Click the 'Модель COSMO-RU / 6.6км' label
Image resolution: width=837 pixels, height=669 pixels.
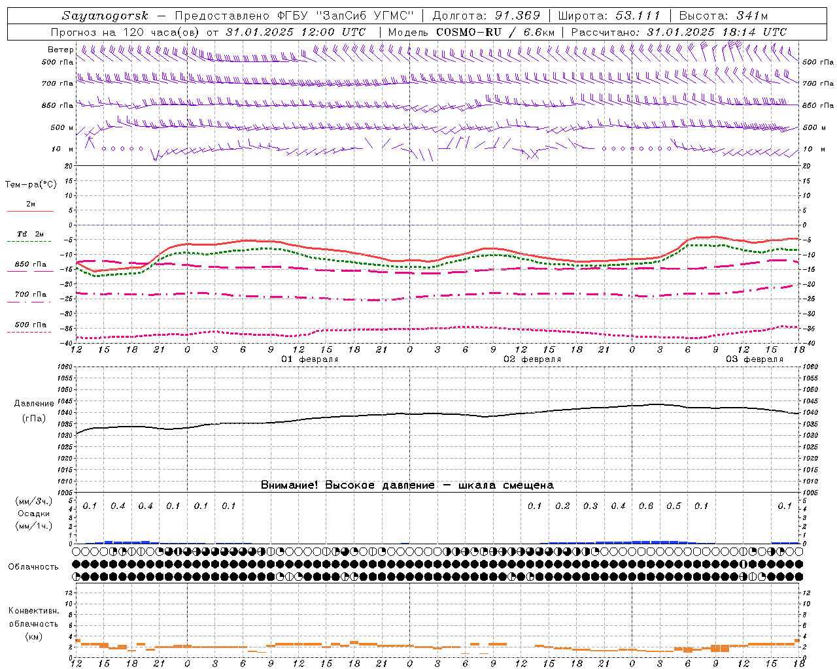(471, 32)
